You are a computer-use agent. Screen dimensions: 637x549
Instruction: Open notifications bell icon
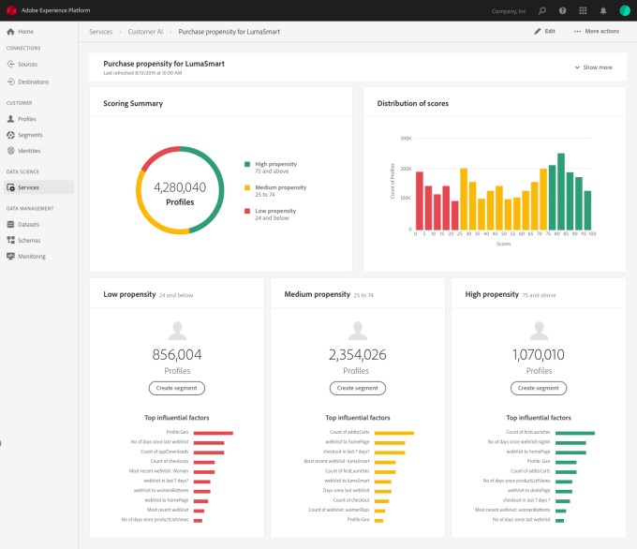[602, 10]
